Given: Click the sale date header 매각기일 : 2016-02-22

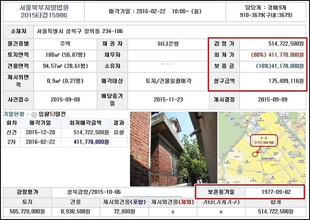Looking at the screenshot, I should (137, 12).
